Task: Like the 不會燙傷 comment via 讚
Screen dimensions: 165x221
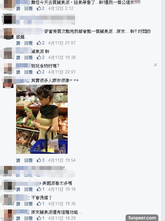Action: [18, 204]
